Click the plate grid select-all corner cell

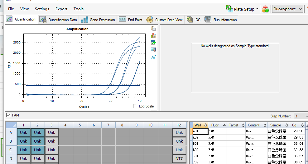[11, 125]
